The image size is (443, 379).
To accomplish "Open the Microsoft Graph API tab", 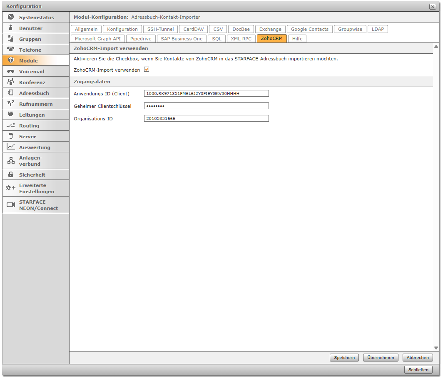I will pos(97,39).
